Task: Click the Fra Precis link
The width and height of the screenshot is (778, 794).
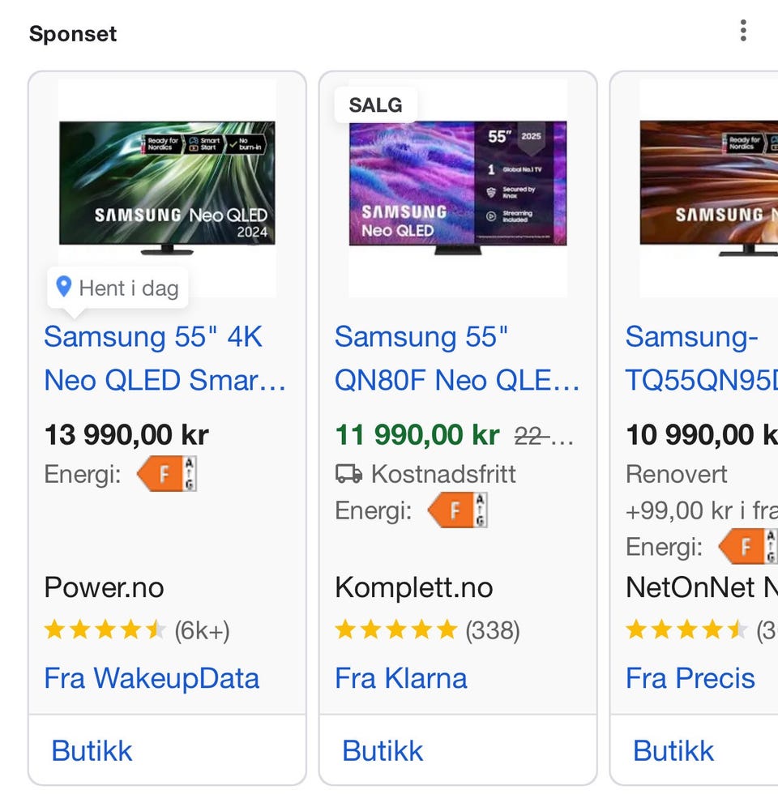Action: tap(690, 678)
